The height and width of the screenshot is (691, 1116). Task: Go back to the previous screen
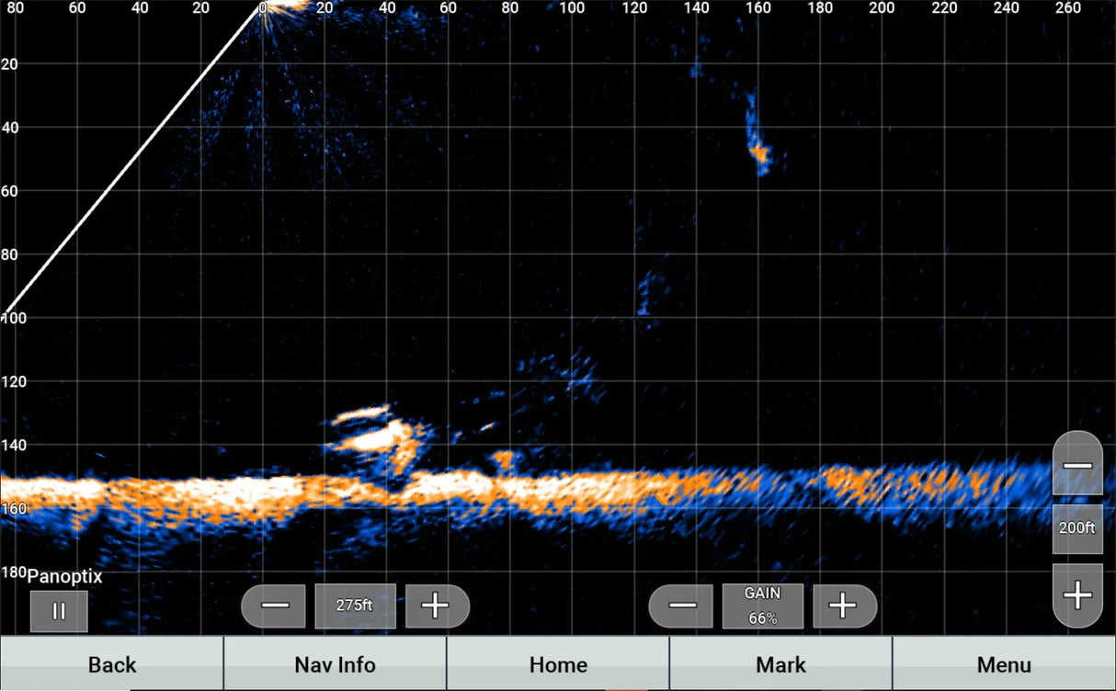[111, 663]
